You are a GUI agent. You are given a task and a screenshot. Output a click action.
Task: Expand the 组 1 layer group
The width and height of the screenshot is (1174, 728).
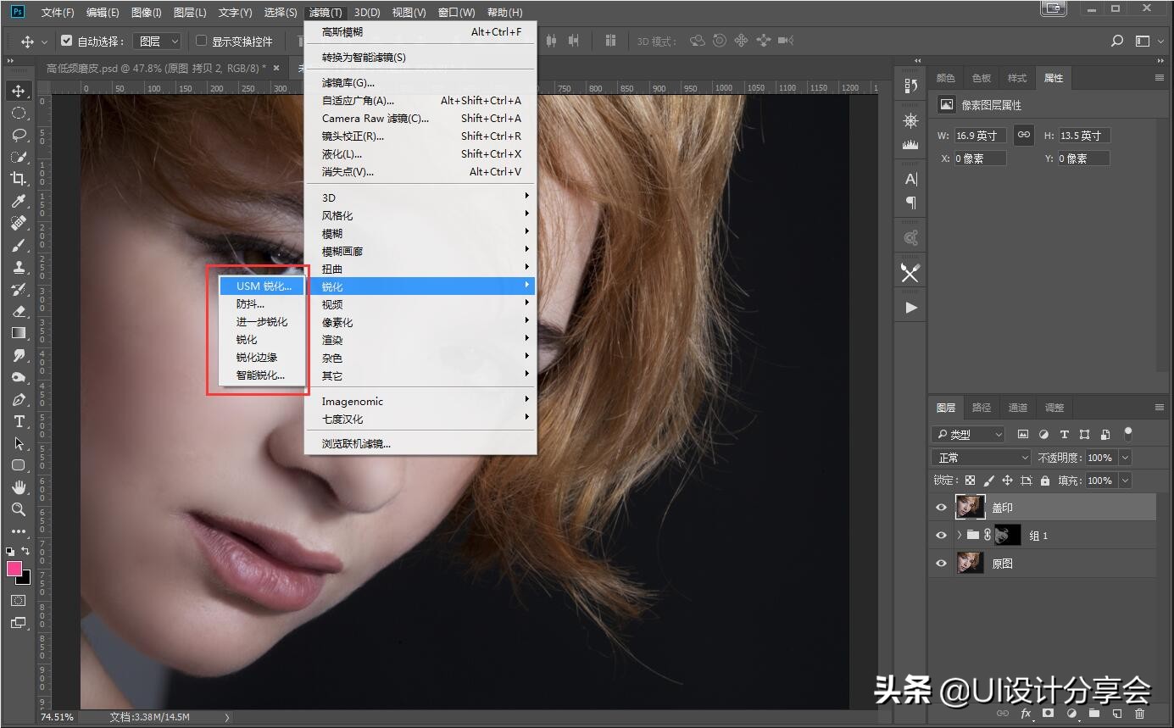[x=959, y=536]
